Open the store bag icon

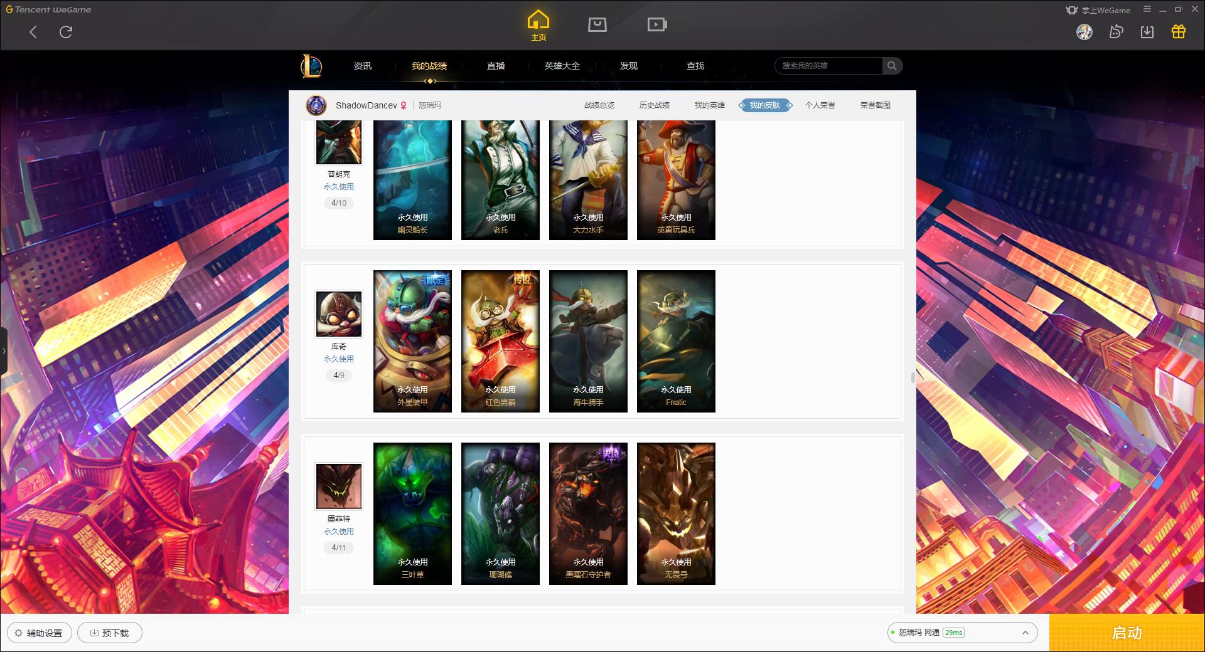597,24
